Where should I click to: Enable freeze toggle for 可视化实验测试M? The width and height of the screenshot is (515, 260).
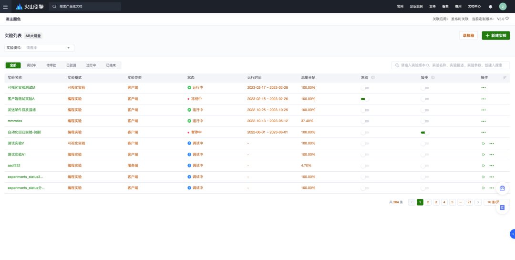(365, 88)
